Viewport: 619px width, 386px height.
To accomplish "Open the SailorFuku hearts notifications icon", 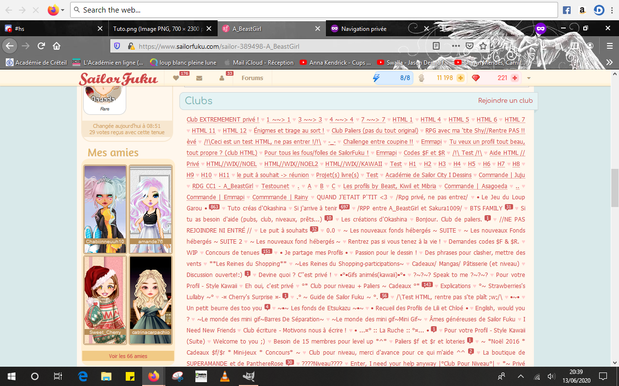I will [176, 78].
